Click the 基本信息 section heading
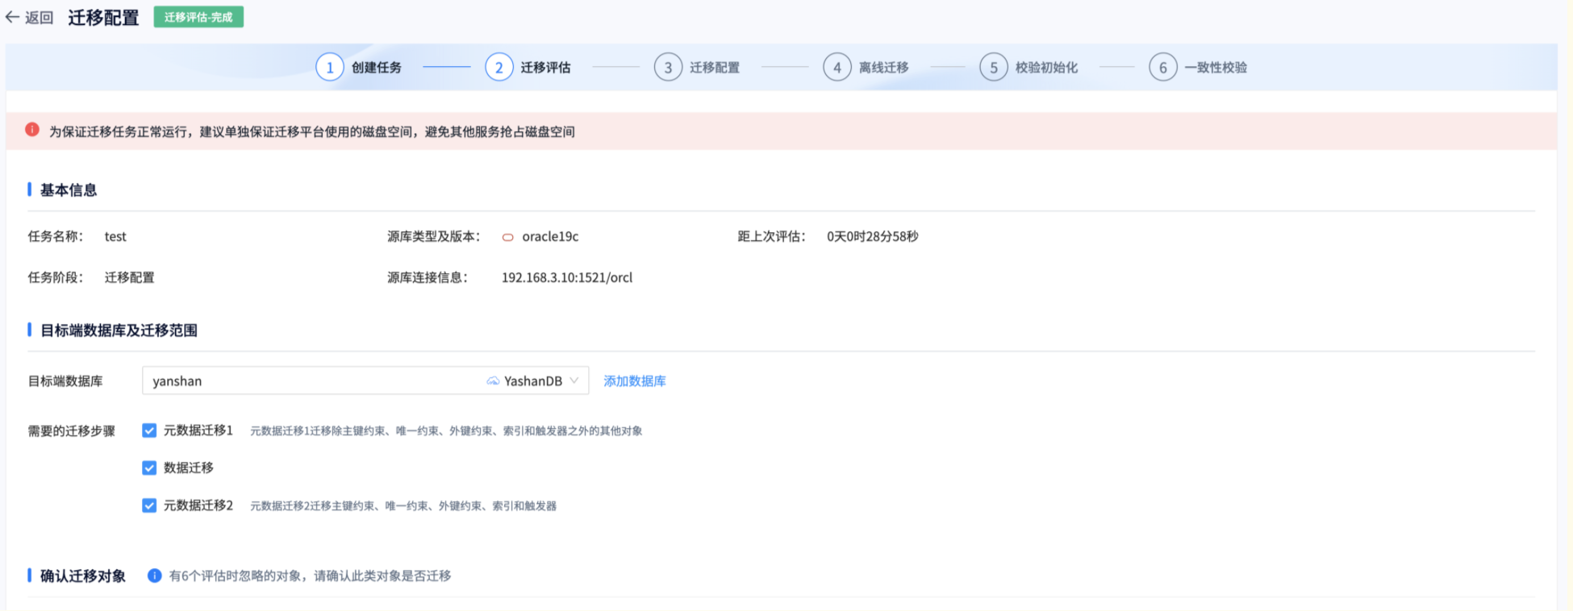 (x=69, y=190)
